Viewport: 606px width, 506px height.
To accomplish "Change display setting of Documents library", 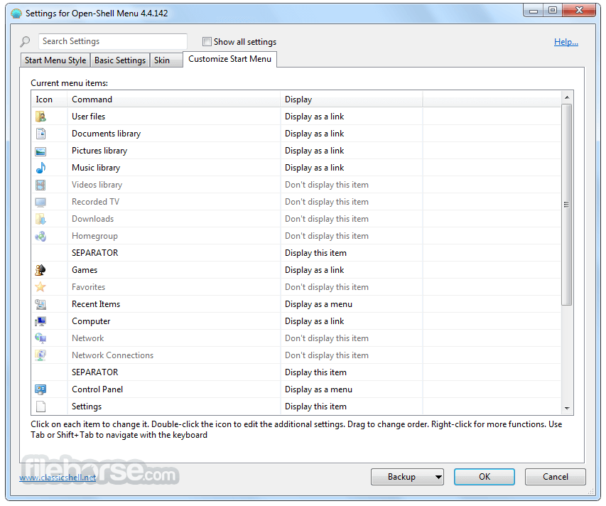I will [x=314, y=134].
